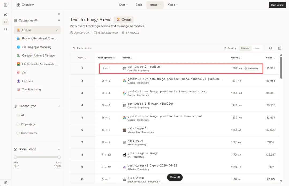Select 3D Imaging & Modeling category
The height and width of the screenshot is (186, 289).
pyautogui.click(x=37, y=47)
